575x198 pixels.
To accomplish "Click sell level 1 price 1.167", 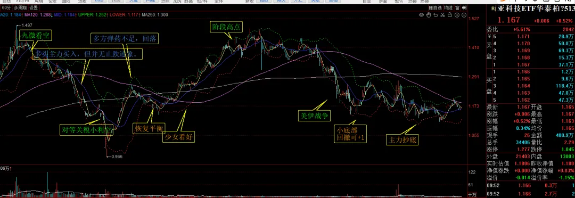I will (x=524, y=64).
